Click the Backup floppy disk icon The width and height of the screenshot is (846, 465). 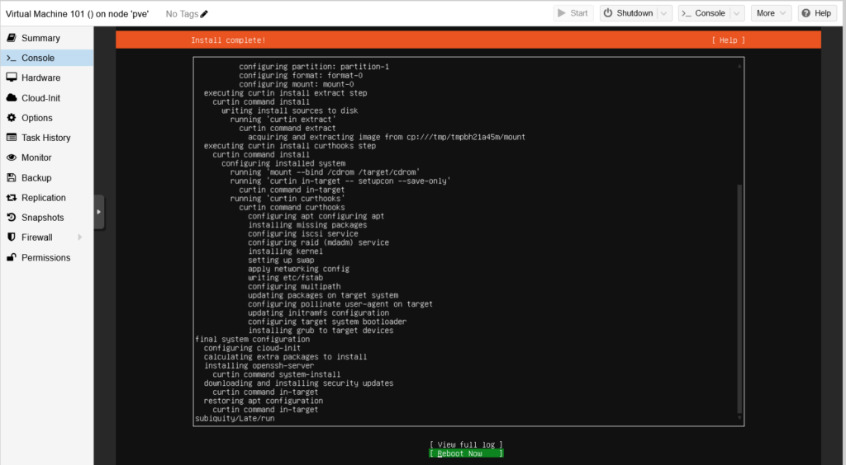(12, 178)
